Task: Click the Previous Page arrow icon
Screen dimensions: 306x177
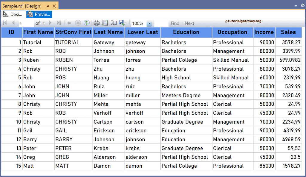Action: (x=13, y=23)
